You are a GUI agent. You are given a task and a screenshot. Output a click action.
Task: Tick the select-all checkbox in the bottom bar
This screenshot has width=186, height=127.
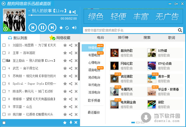[x=4, y=123]
